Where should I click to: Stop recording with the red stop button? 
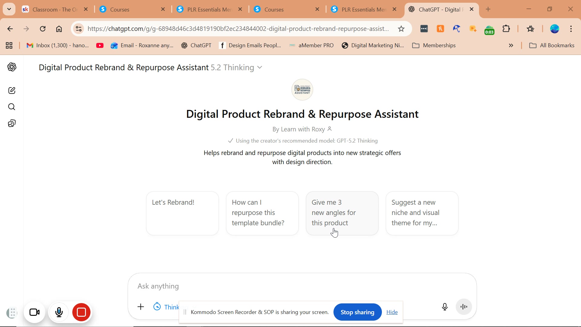pyautogui.click(x=81, y=312)
